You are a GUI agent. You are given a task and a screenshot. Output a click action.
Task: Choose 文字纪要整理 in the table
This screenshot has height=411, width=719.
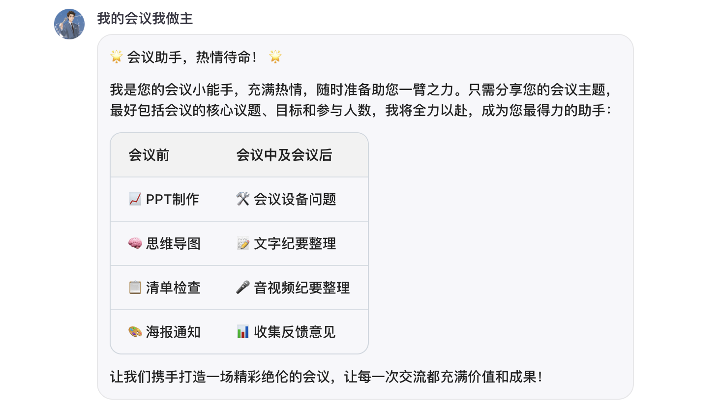(295, 243)
